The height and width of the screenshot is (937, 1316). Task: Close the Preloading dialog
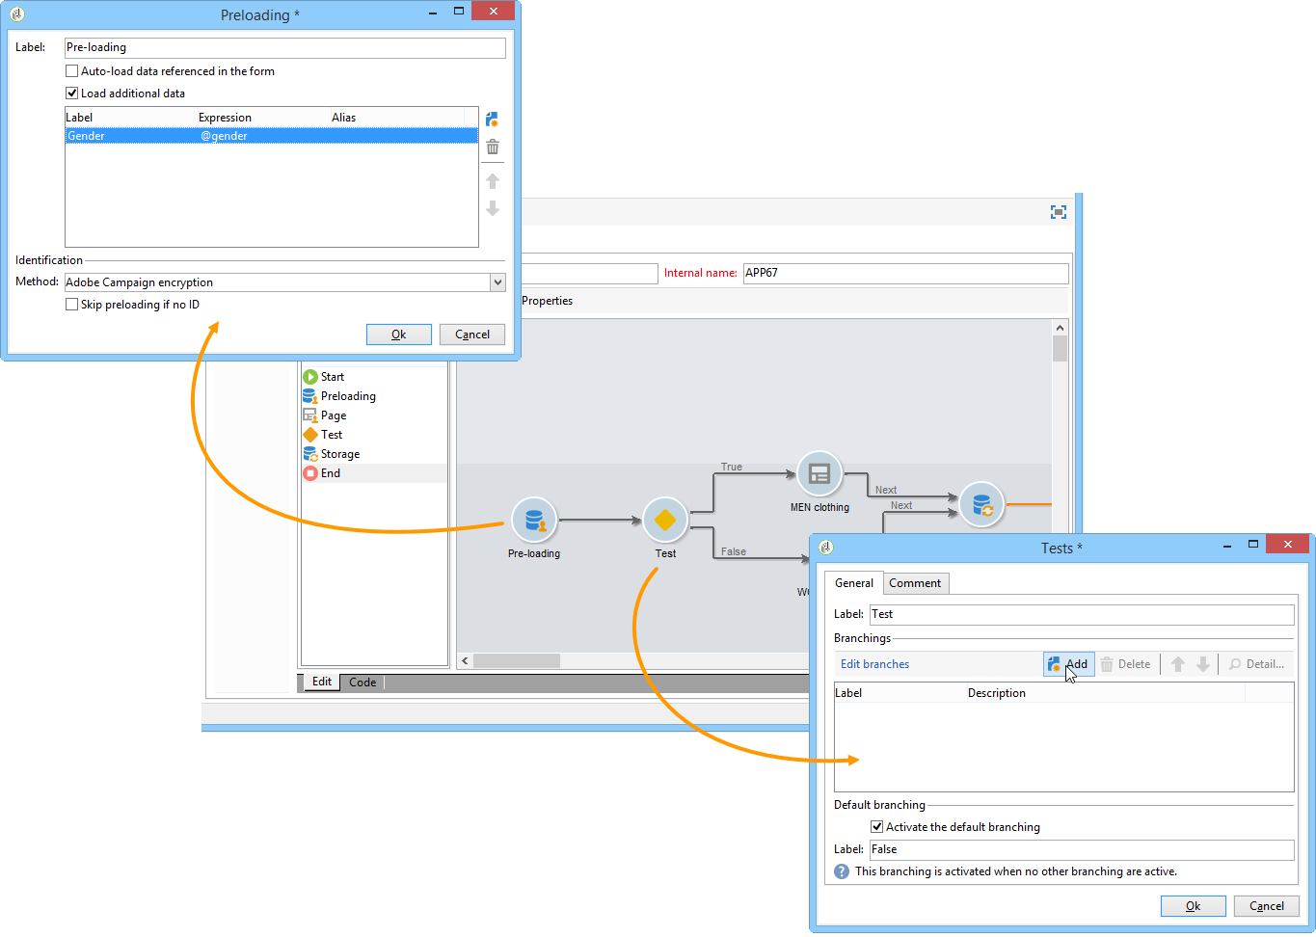click(494, 11)
